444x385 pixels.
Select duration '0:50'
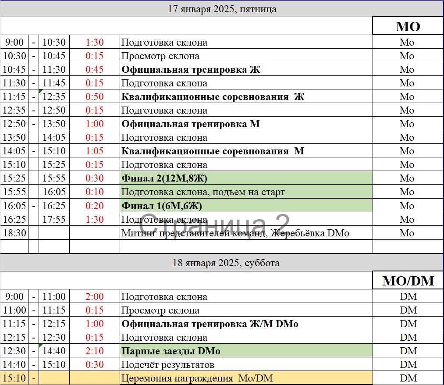(x=95, y=96)
